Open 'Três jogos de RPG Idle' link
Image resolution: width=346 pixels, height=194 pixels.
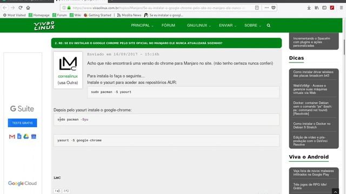click(310, 186)
